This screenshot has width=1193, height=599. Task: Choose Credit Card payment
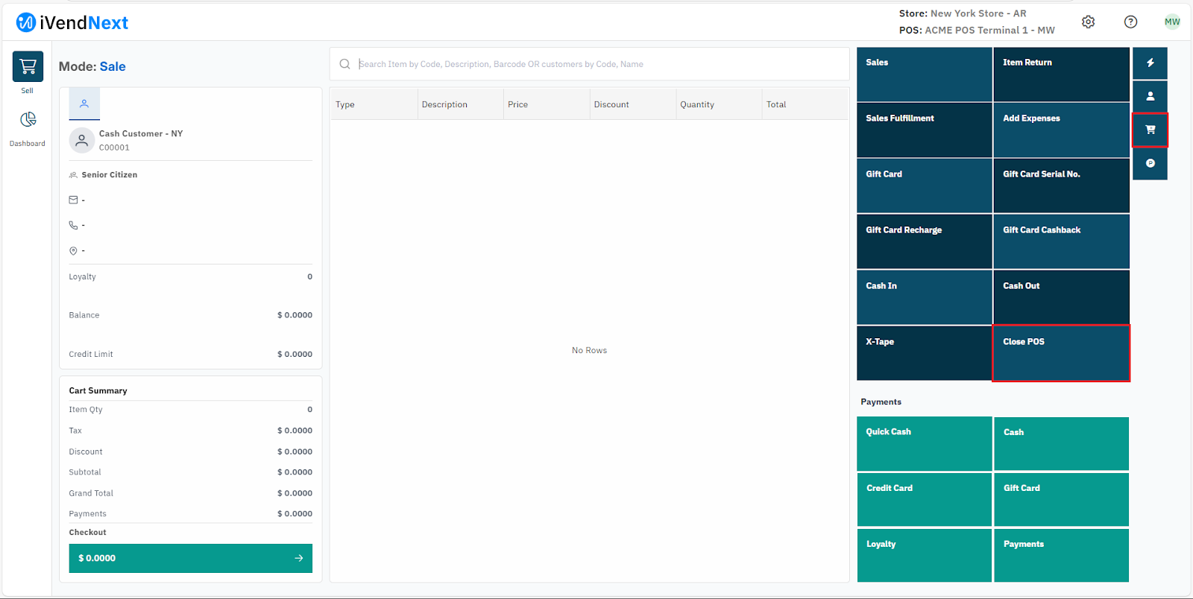(925, 500)
